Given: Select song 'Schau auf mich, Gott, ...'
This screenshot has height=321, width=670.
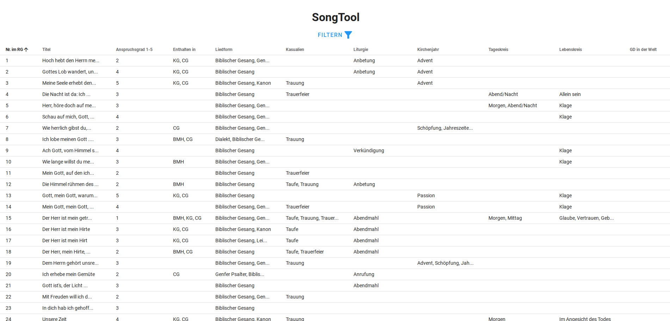Looking at the screenshot, I should tap(68, 117).
